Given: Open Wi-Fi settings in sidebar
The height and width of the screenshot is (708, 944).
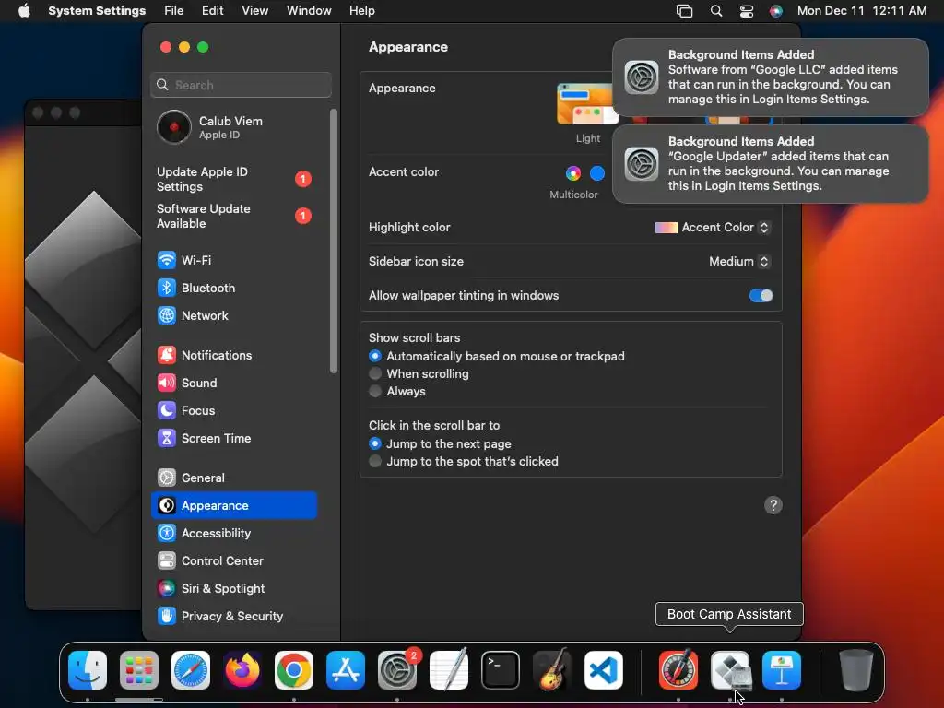Looking at the screenshot, I should point(234,260).
